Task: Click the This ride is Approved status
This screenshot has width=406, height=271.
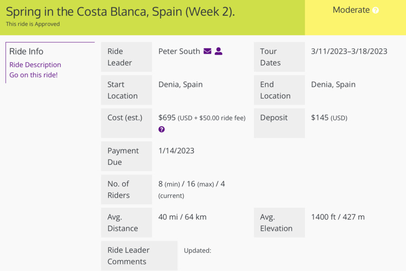Action: pos(33,24)
